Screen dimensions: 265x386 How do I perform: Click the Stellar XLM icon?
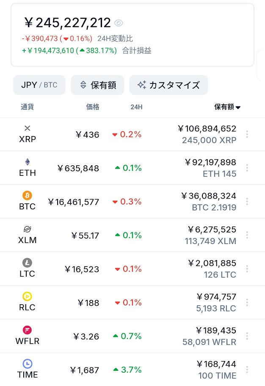pos(28,229)
